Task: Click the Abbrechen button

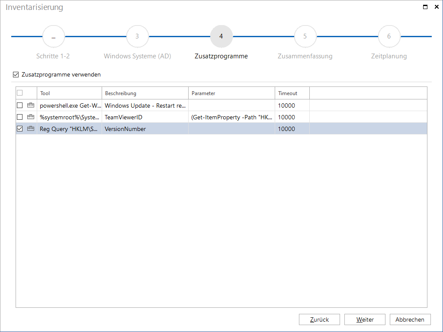Action: pos(410,319)
